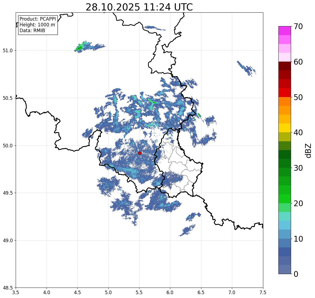Click the dBZ colorbar axis label
The height and width of the screenshot is (298, 315).
coord(308,150)
